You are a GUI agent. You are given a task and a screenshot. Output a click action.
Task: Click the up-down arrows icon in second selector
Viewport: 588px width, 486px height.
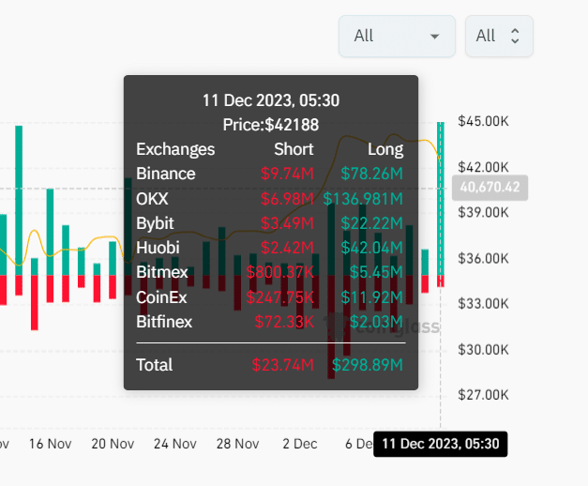pos(515,36)
